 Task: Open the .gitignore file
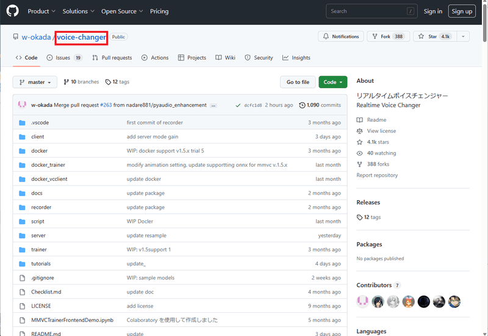click(x=42, y=278)
